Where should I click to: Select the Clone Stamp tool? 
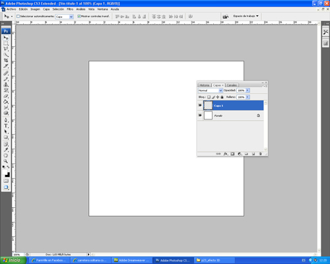[x=6, y=84]
